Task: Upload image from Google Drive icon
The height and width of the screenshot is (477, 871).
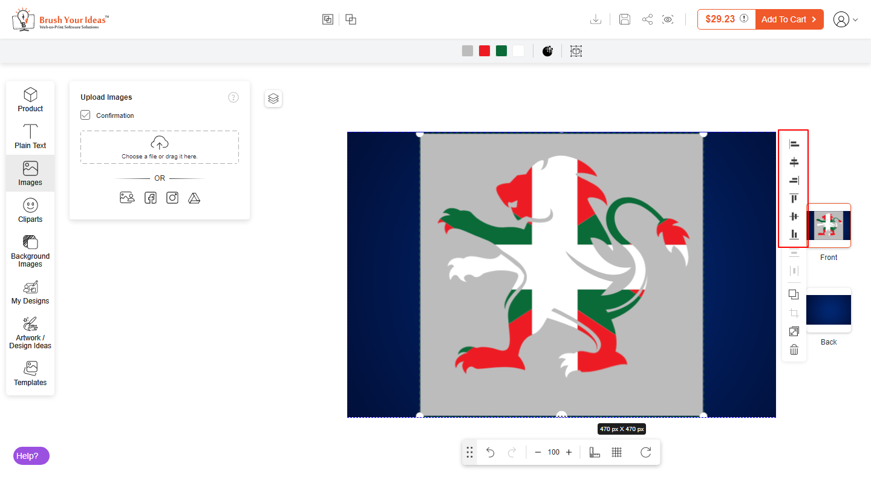Action: pos(194,197)
